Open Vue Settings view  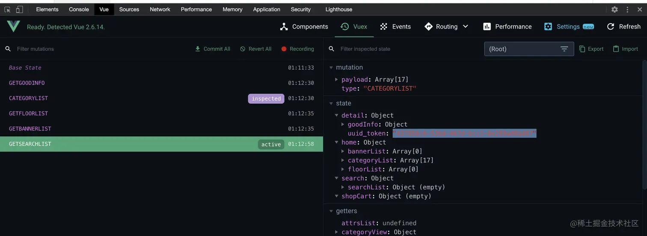[x=569, y=27]
